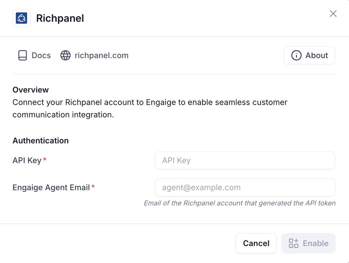Click the email helper text about API token
Image resolution: width=349 pixels, height=263 pixels.
240,203
